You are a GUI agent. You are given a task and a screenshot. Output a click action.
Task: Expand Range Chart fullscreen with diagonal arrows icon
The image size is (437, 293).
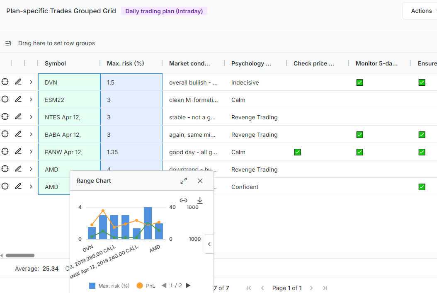[x=183, y=181]
